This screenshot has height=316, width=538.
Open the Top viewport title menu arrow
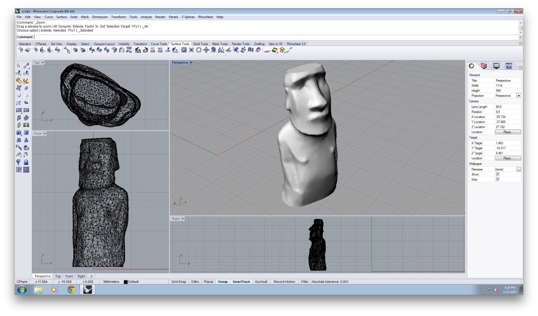[43, 63]
